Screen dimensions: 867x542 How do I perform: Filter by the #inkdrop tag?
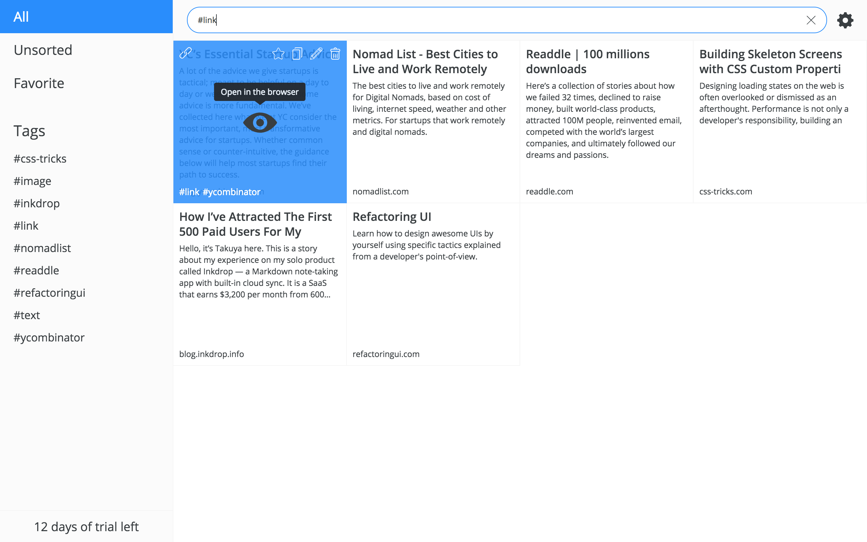37,203
